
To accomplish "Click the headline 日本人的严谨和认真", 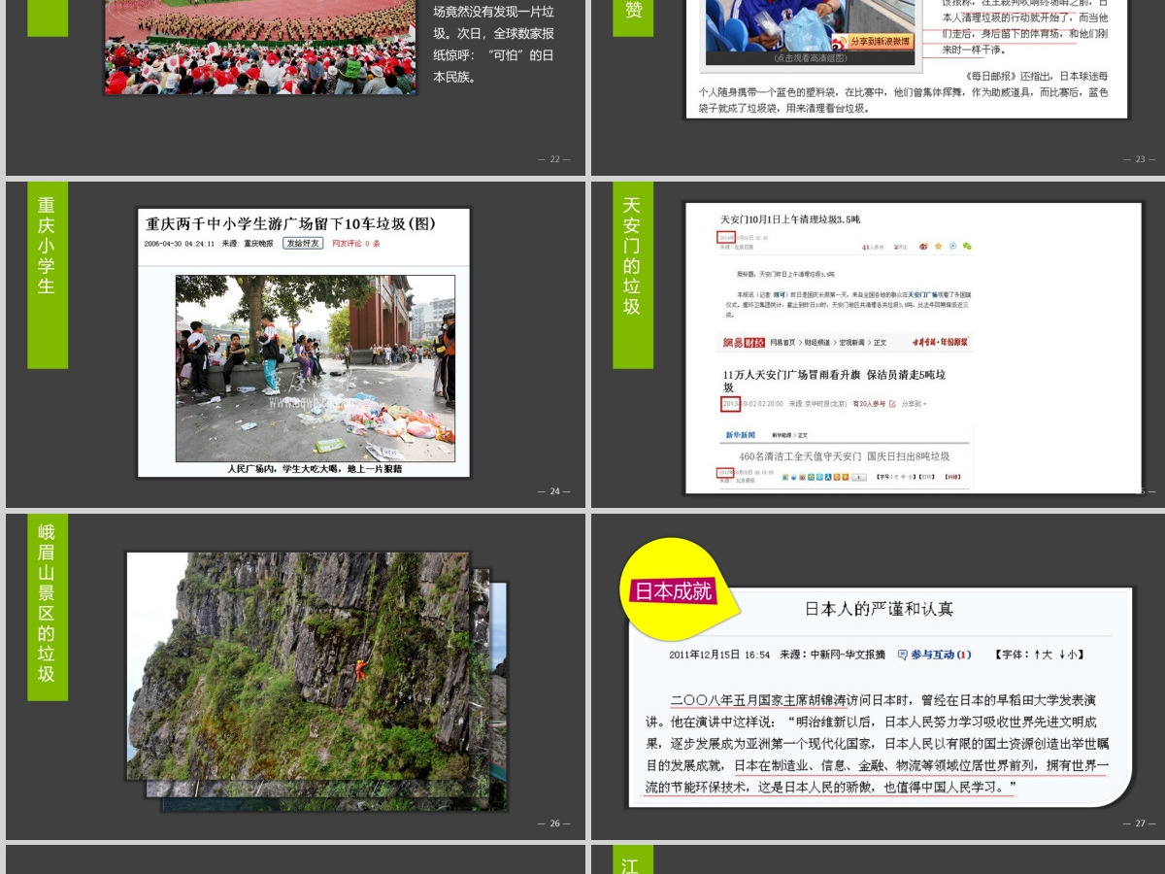I will (880, 609).
